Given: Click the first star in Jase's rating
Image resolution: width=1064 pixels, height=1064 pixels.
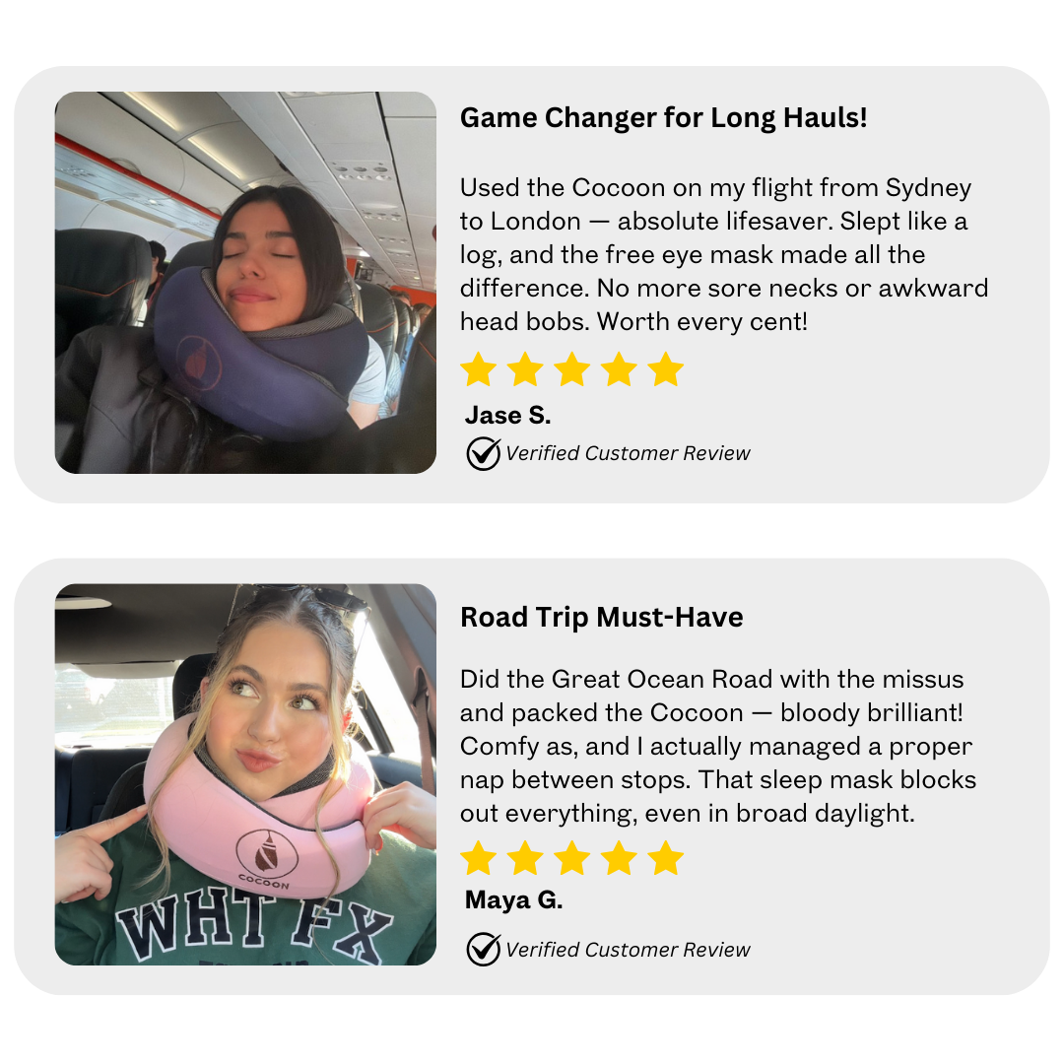Looking at the screenshot, I should coord(479,369).
